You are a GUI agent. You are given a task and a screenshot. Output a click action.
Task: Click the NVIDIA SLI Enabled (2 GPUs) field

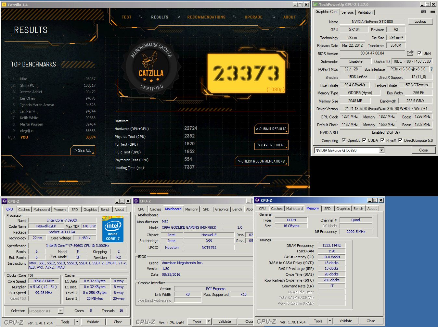(x=386, y=132)
